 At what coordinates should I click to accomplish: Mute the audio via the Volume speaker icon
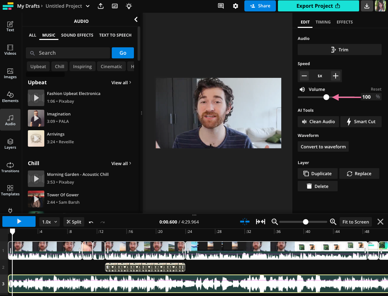pos(302,89)
